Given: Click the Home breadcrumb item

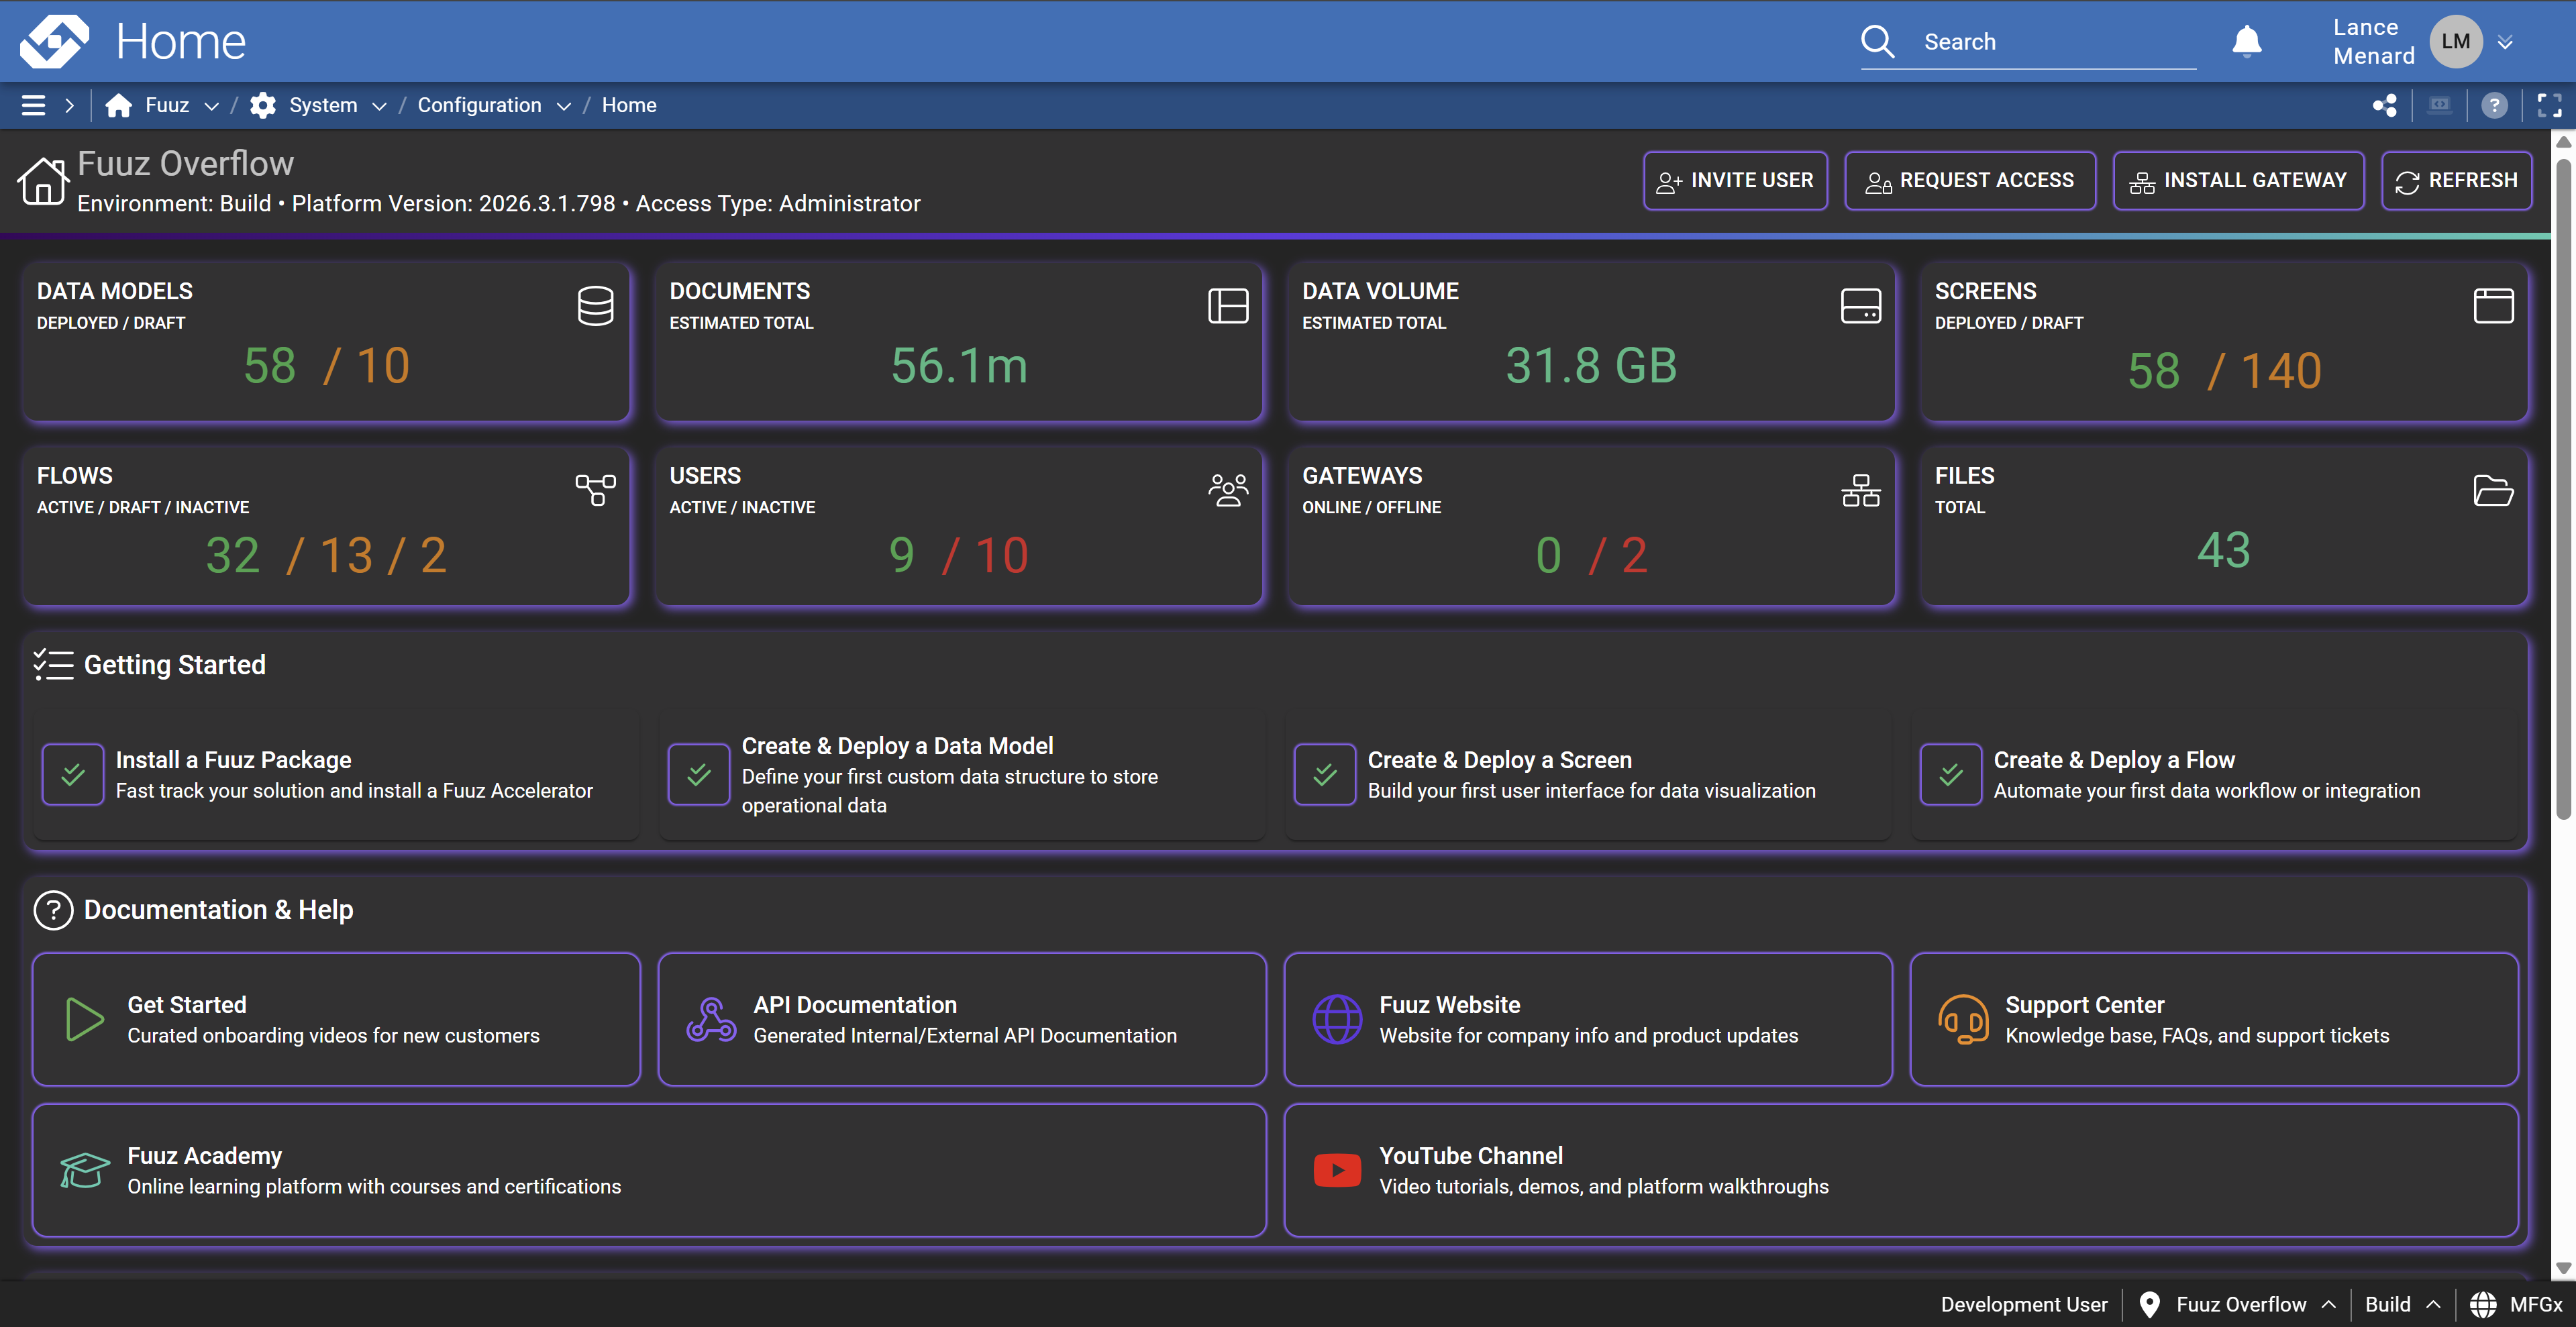Looking at the screenshot, I should (629, 105).
